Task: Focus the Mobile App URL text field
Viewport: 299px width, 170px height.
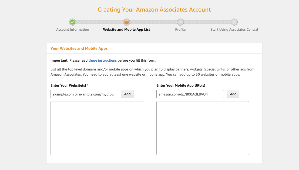Action: click(x=190, y=94)
